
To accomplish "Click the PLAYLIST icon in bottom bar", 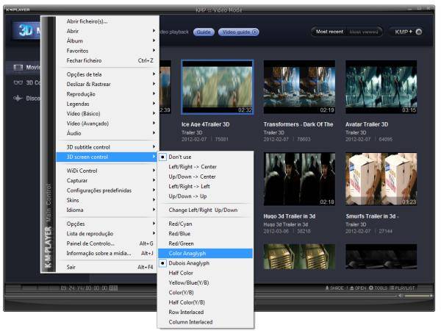I will click(392, 288).
